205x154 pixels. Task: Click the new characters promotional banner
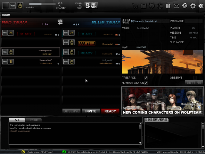(x=162, y=101)
